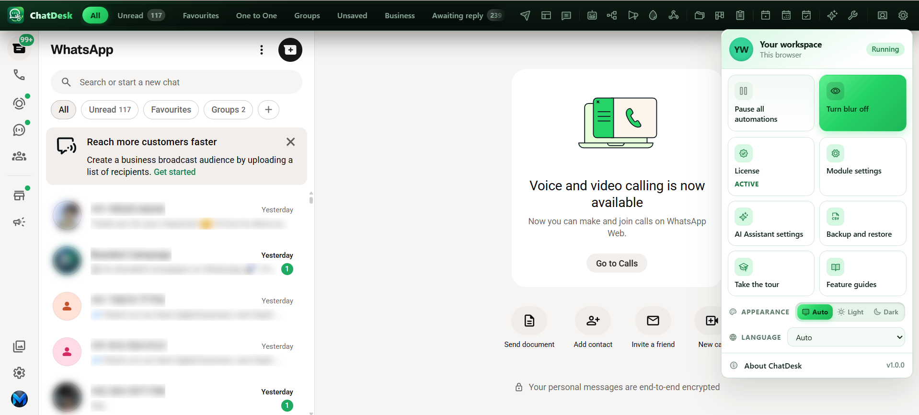This screenshot has height=415, width=919.
Task: Open WhatsApp three-dot menu
Action: tap(262, 50)
